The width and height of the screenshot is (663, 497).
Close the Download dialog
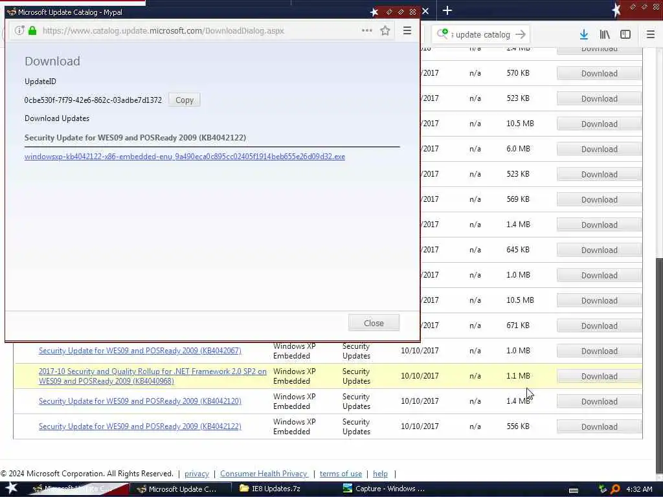pyautogui.click(x=374, y=323)
